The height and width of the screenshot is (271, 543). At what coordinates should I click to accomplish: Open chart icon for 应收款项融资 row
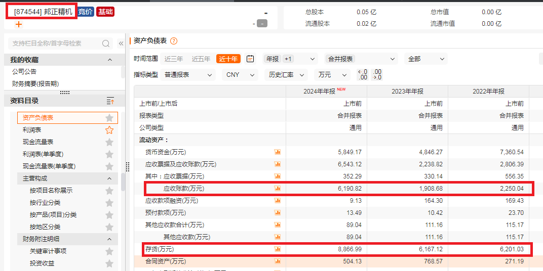coord(278,201)
